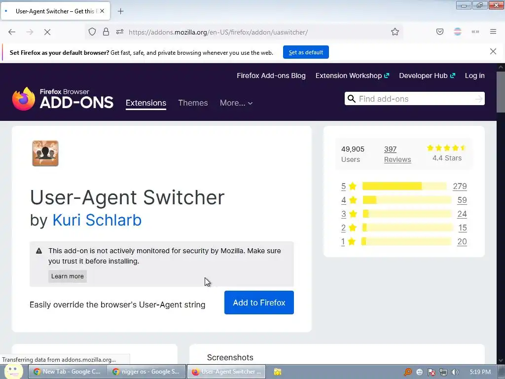Open author Kuri Schlarb's profile
This screenshot has width=505, height=379.
pos(97,220)
